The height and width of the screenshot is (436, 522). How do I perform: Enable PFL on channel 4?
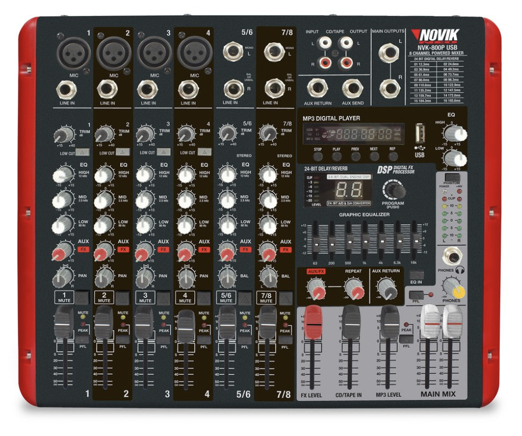(x=204, y=340)
